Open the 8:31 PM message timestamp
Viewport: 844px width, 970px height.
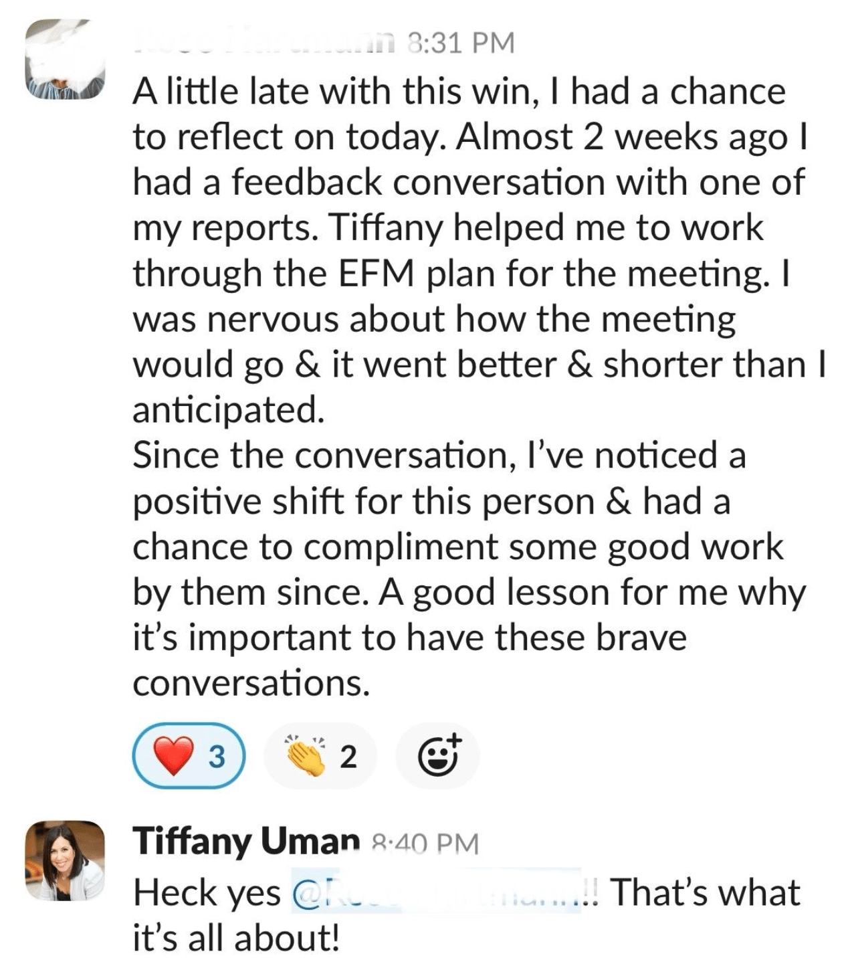461,43
